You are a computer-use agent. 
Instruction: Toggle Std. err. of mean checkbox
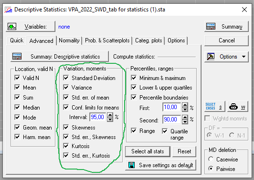click(x=66, y=98)
